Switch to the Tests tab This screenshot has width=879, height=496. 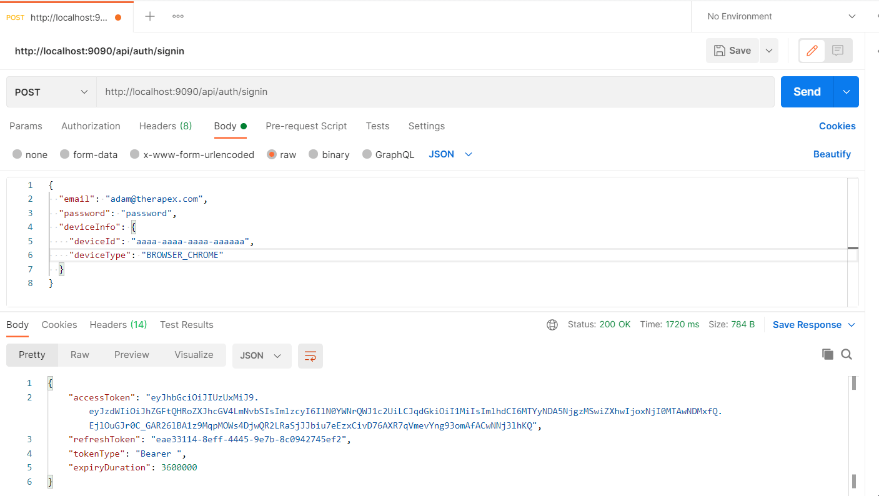click(x=377, y=126)
